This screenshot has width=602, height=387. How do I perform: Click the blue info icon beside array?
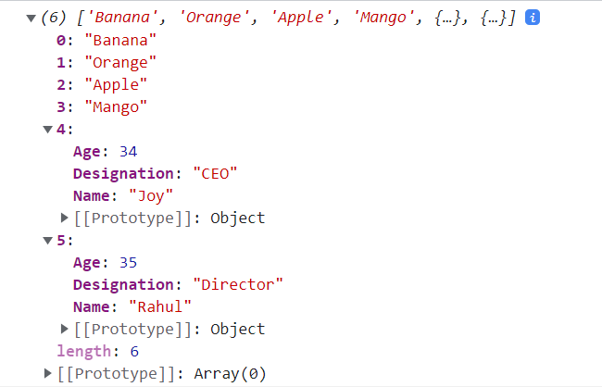(533, 18)
